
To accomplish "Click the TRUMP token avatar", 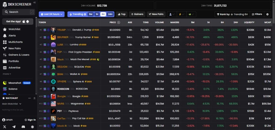I will [x=53, y=30].
